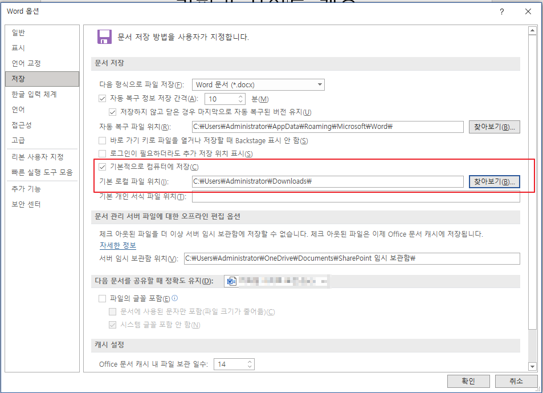Enable don't show Backstage checkbox
Image resolution: width=543 pixels, height=393 pixels.
(102, 140)
